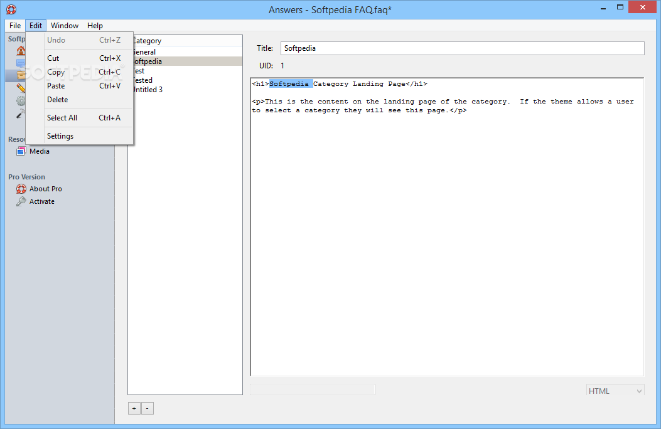The image size is (661, 429).
Task: Open the Help menu
Action: 95,26
